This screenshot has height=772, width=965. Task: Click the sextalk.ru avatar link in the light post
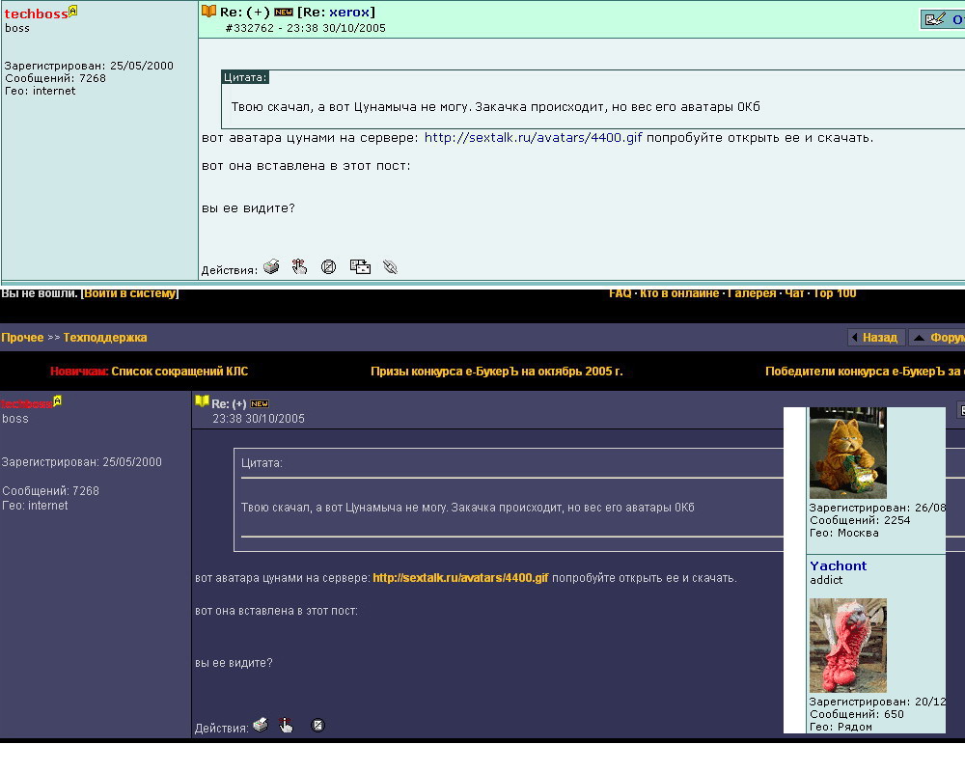click(533, 138)
